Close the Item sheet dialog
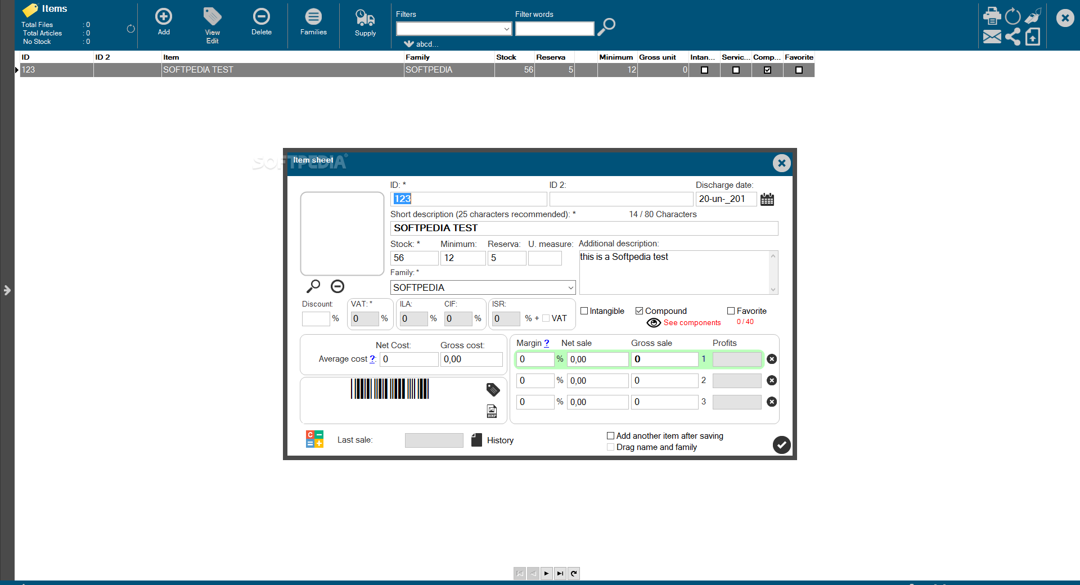The image size is (1080, 585). click(x=781, y=163)
